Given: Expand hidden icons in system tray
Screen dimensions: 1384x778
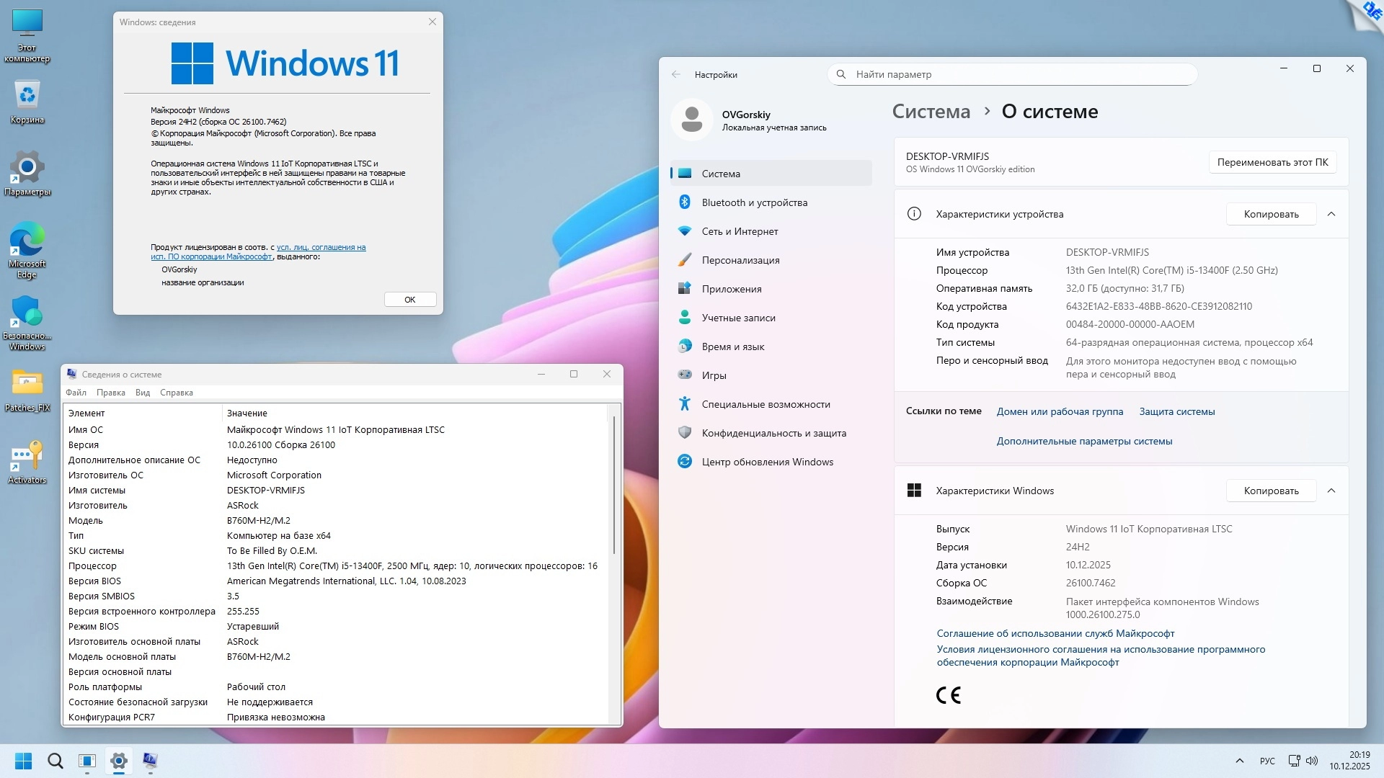Looking at the screenshot, I should (1239, 761).
